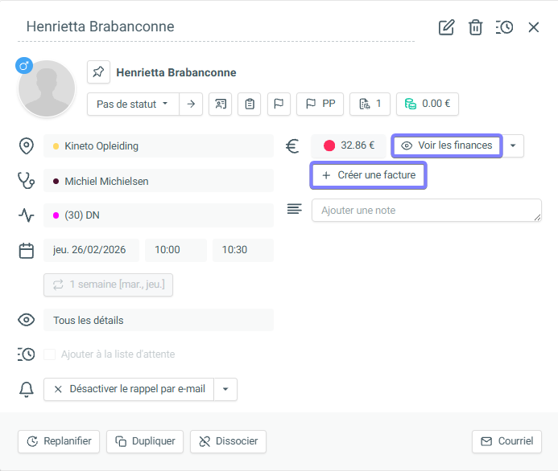Click the edit appointment pencil icon
Screen dimensions: 558x471
[x=446, y=27]
